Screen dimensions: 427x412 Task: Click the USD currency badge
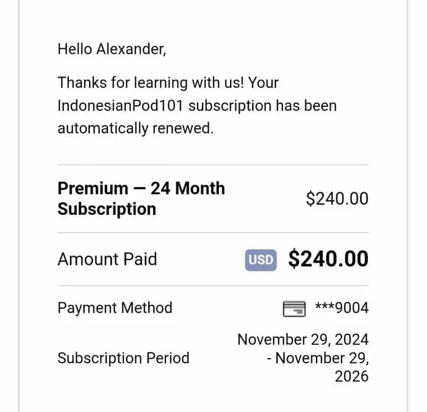[261, 259]
